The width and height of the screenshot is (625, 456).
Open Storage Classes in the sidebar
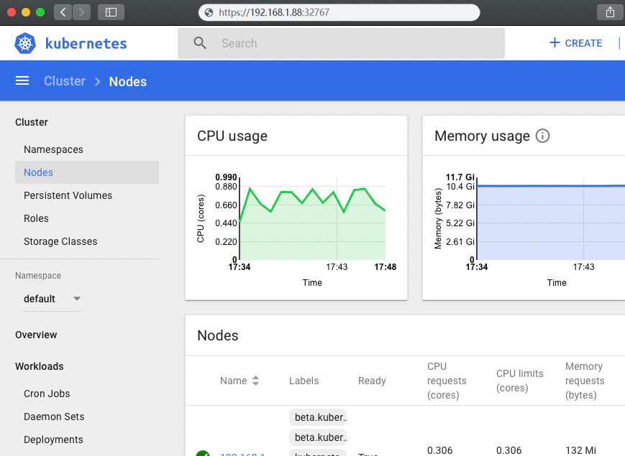60,241
